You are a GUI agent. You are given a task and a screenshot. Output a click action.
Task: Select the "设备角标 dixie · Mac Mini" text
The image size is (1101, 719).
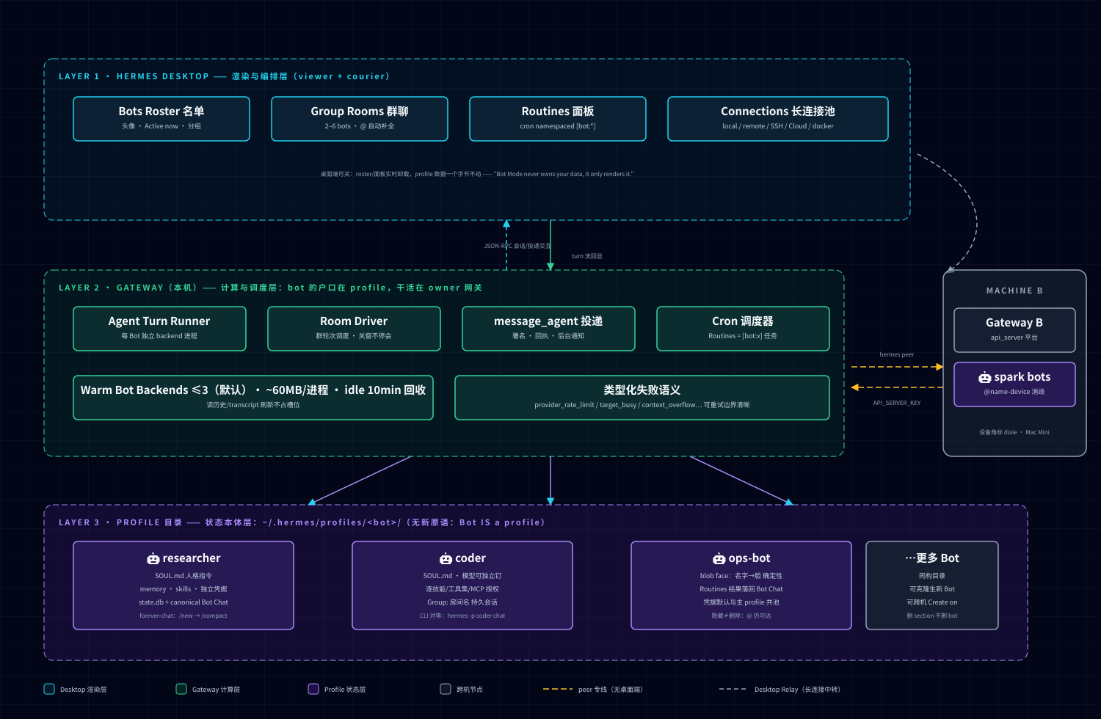(1014, 432)
